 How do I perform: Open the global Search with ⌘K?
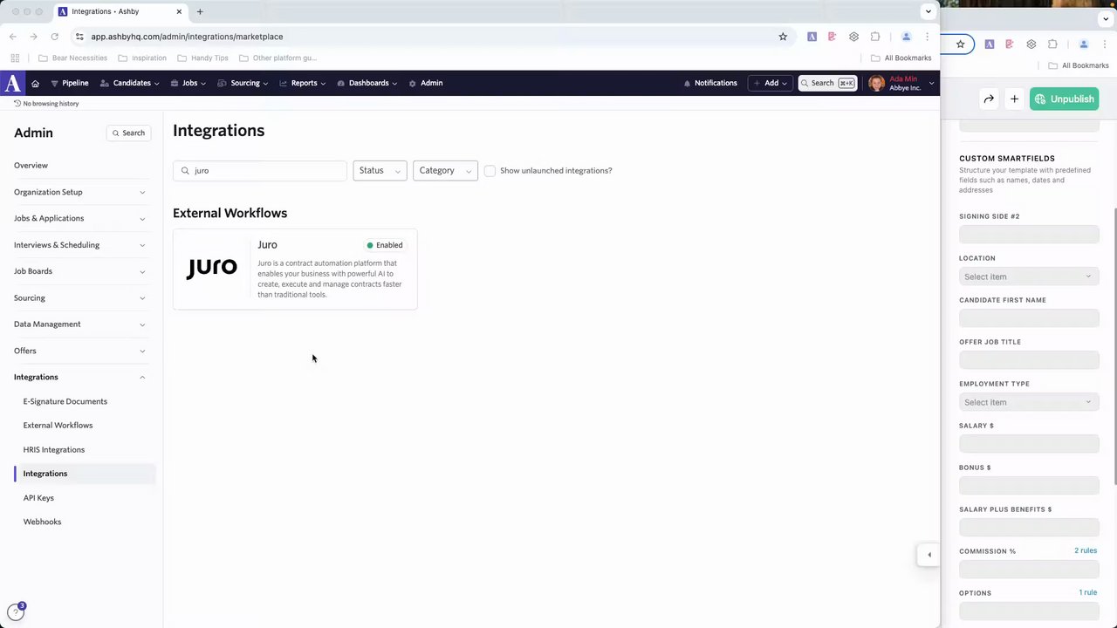pos(827,83)
